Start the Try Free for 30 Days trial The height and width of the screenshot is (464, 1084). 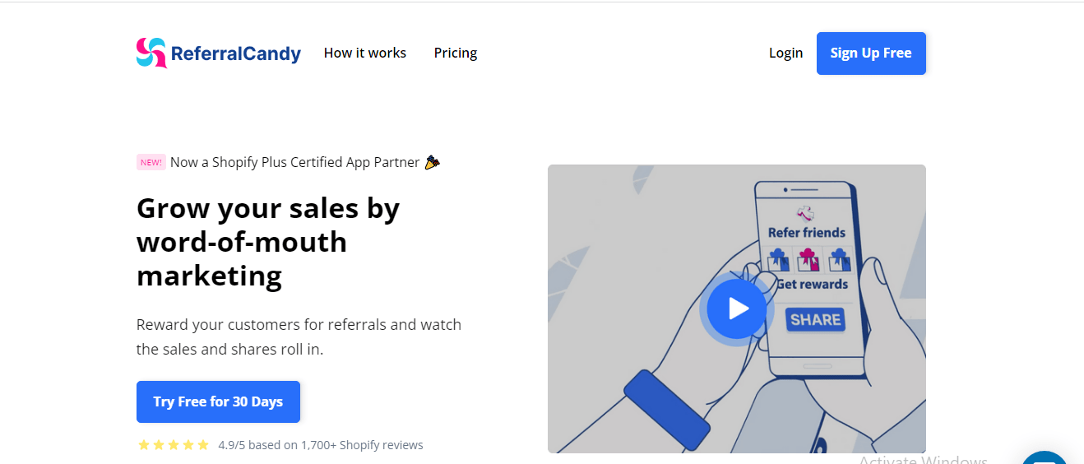tap(218, 401)
